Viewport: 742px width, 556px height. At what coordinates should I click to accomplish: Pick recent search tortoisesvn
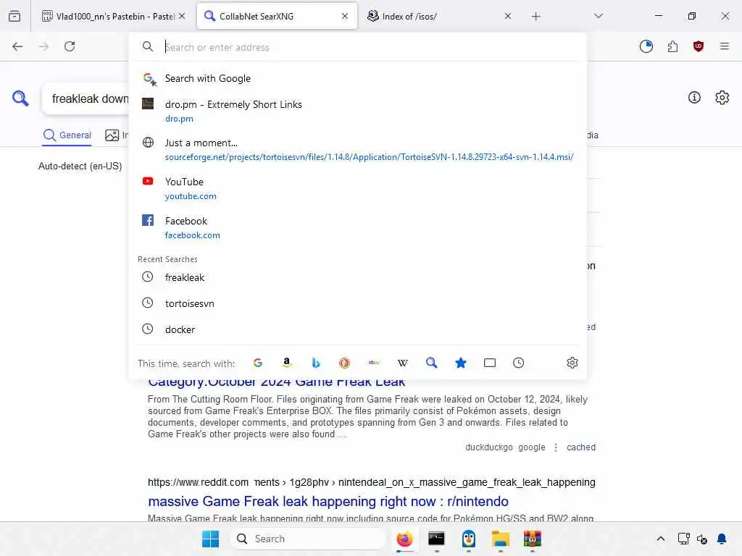358,303
